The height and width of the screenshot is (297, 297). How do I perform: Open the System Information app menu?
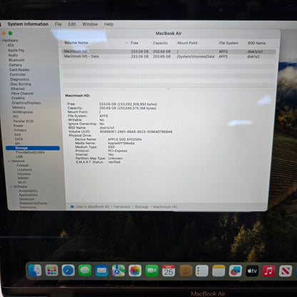(28, 24)
